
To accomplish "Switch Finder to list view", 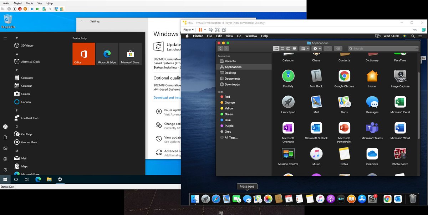I will [x=283, y=48].
